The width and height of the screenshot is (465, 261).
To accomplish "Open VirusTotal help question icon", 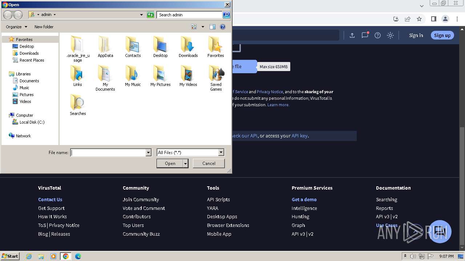I will tap(377, 35).
